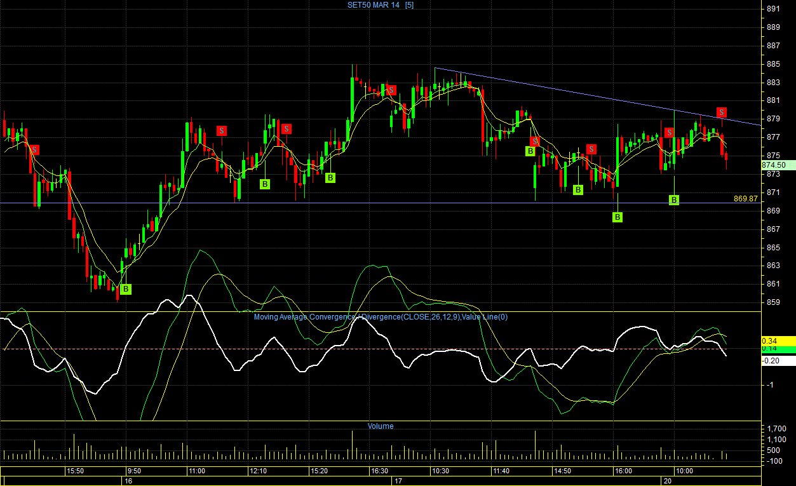Click the 869.87 price line label
Image resolution: width=796 pixels, height=486 pixels.
(x=746, y=198)
